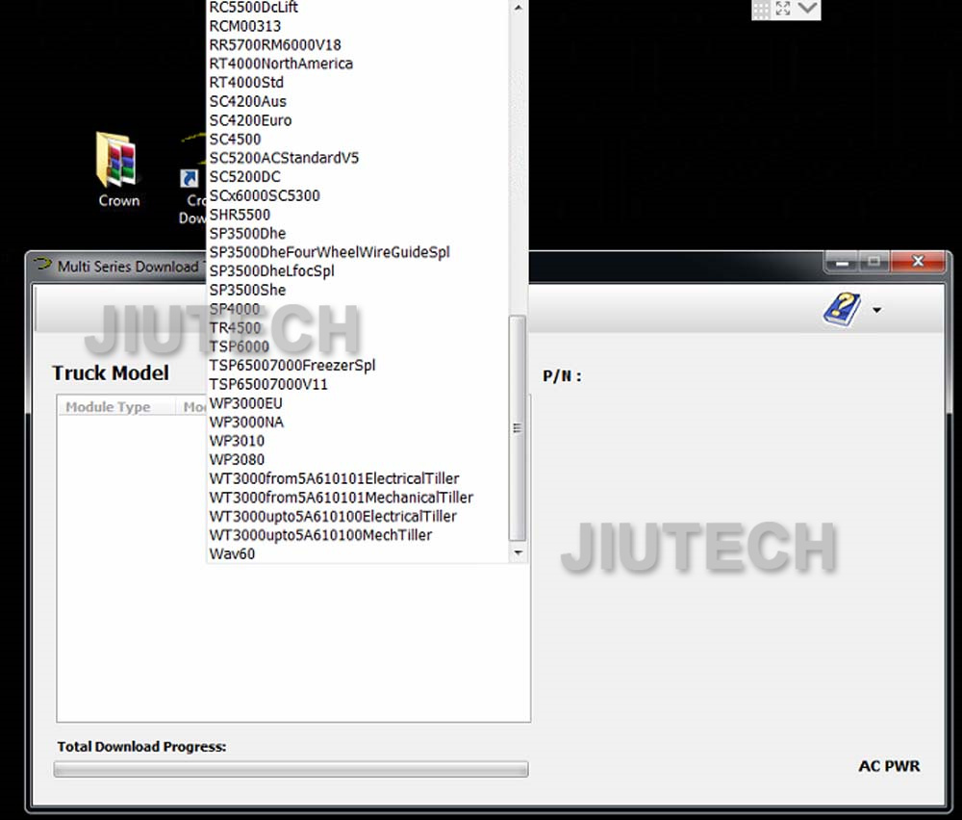Viewport: 962px width, 820px height.
Task: Choose RT4000NorthAmerica from the list
Action: coord(281,64)
